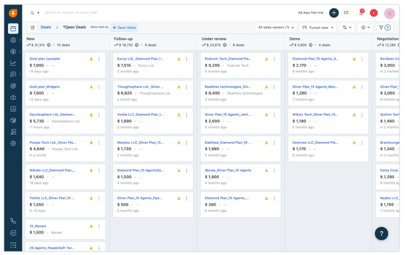Click warning icon on Eazzy Ltd. deal
The image size is (405, 255).
(x=178, y=59)
